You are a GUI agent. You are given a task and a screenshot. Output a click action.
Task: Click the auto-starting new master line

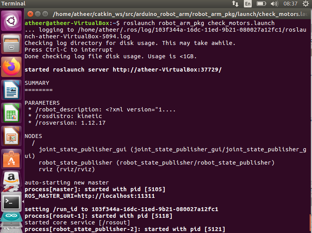point(67,183)
